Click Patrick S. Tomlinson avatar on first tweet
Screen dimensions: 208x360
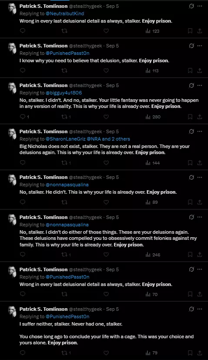[x=12, y=9]
